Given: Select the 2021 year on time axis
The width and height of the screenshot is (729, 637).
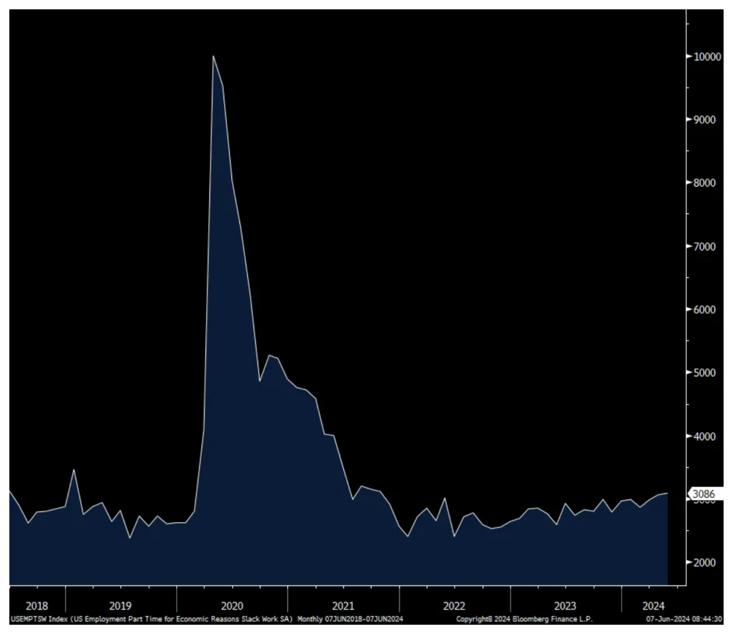Looking at the screenshot, I should coord(343,606).
